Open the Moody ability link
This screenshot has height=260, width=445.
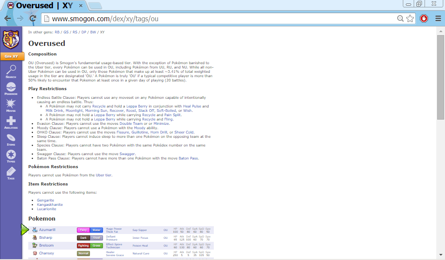139,128
